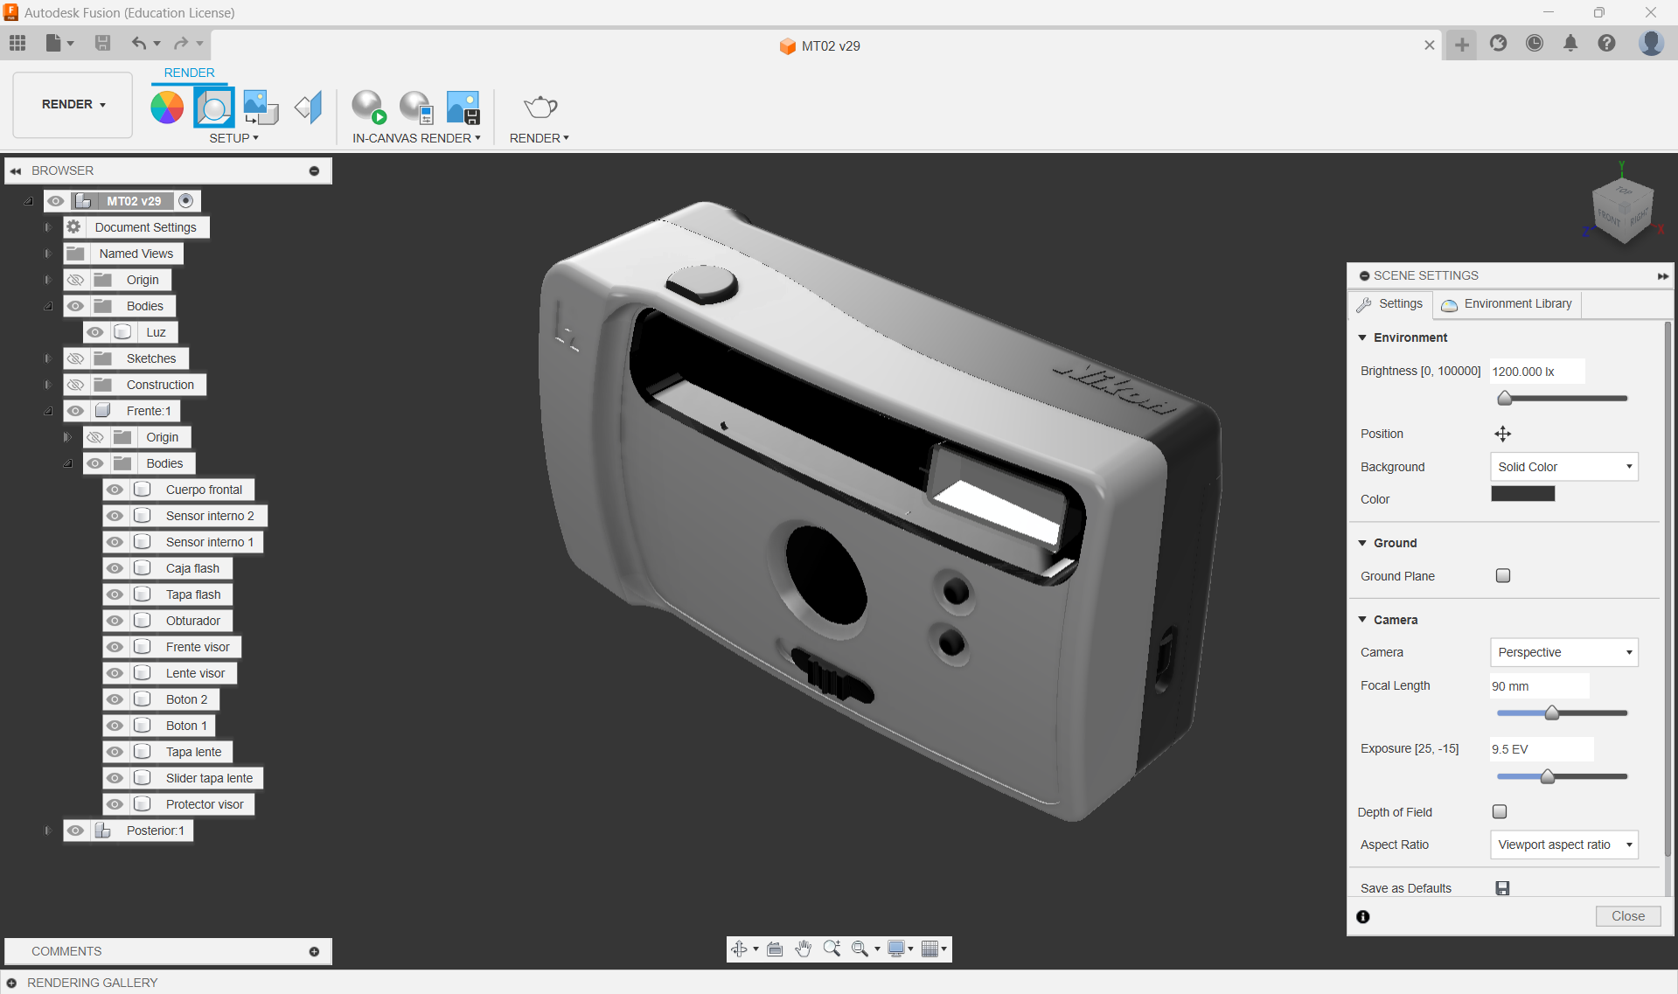Viewport: 1678px width, 994px height.
Task: Collapse the Environment section
Action: [1362, 337]
